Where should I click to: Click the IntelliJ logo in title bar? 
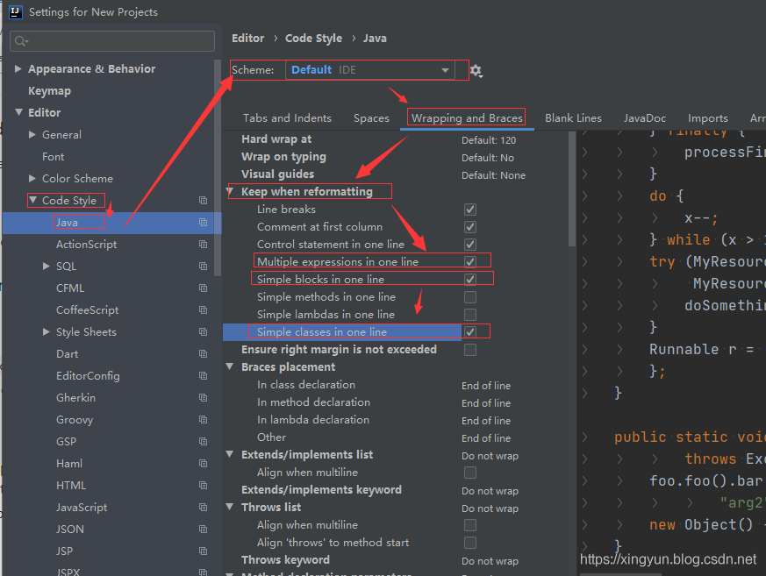coord(14,12)
